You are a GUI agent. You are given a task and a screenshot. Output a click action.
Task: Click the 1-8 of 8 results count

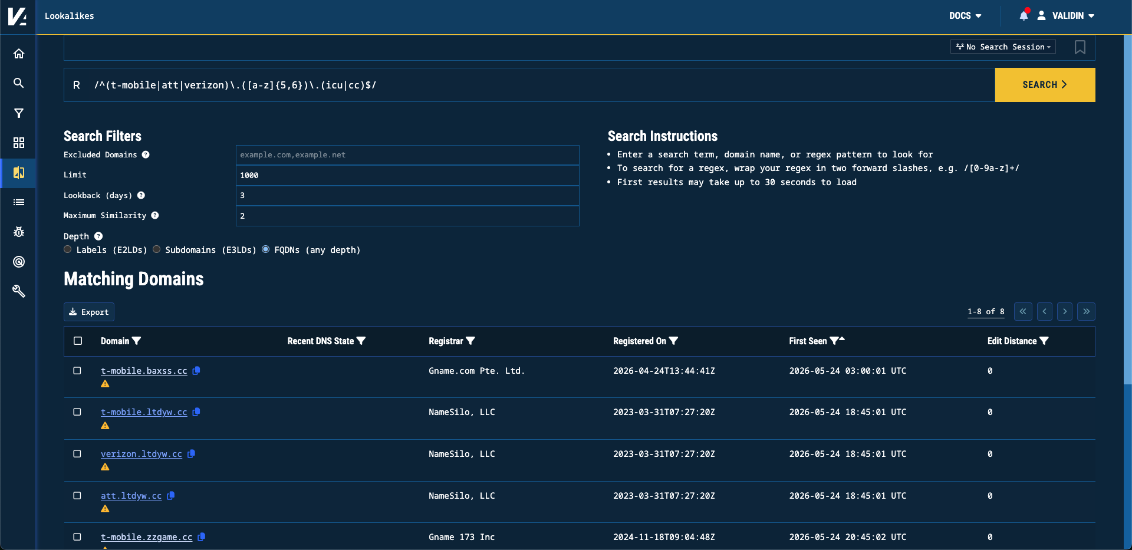click(986, 312)
